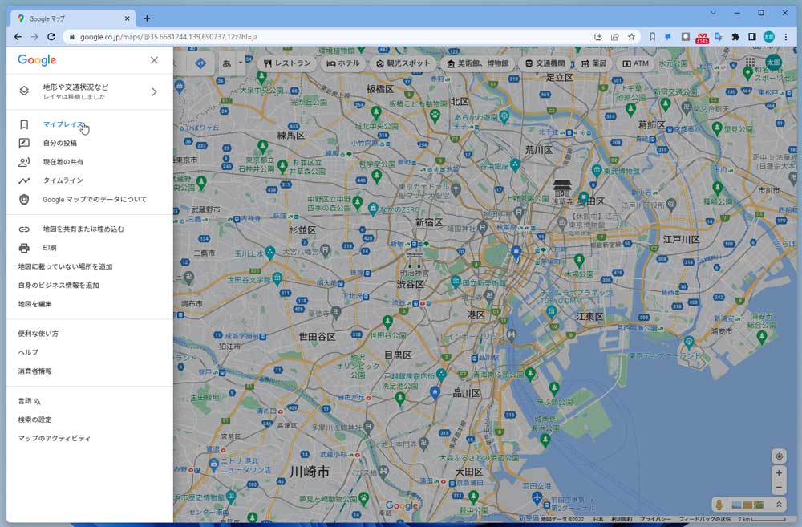Open the Google apps grid icon
Screen dimensions: 802x527
pyautogui.click(x=750, y=63)
